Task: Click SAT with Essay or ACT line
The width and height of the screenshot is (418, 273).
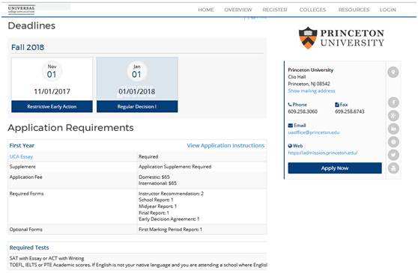Action: pos(46,258)
